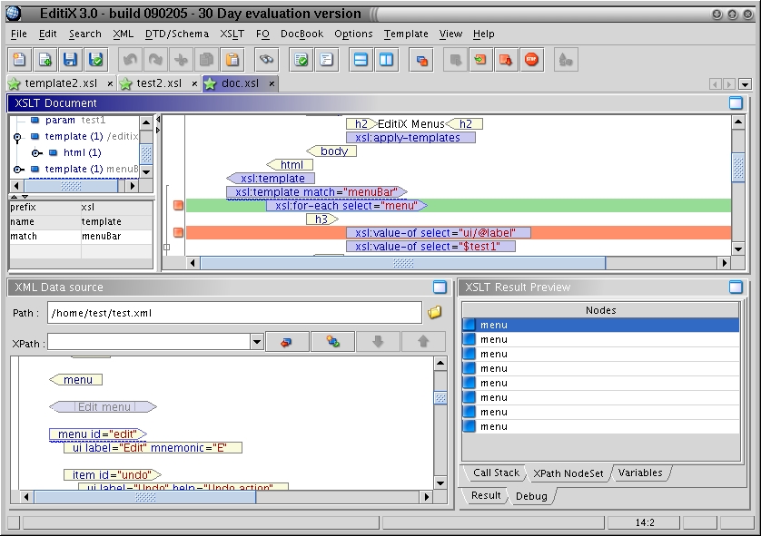Split editor vertically icon
This screenshot has width=761, height=536.
[386, 60]
